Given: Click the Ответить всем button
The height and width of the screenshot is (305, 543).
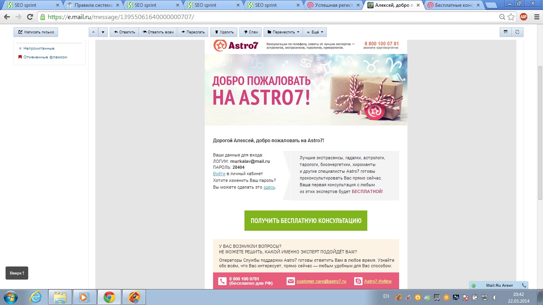Looking at the screenshot, I should (158, 32).
